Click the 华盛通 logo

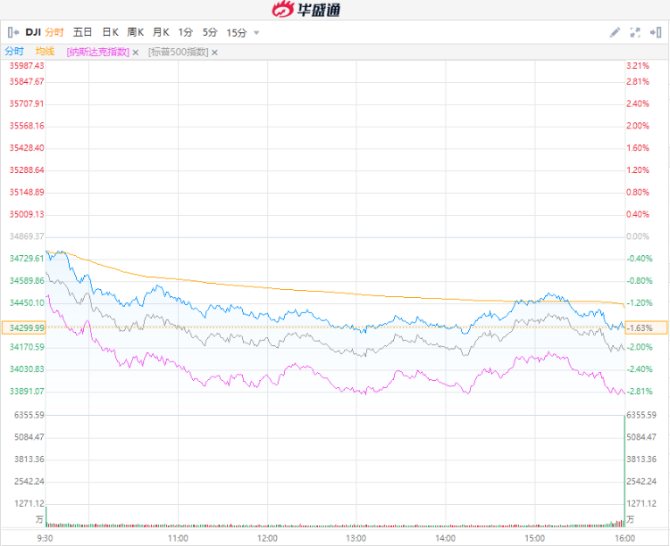point(306,10)
